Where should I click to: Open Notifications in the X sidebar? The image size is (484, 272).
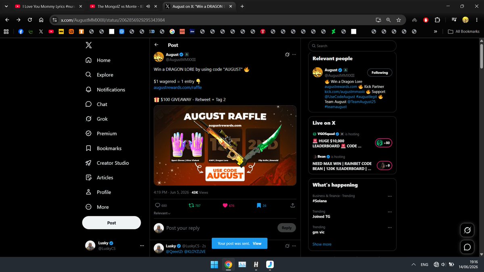click(105, 89)
